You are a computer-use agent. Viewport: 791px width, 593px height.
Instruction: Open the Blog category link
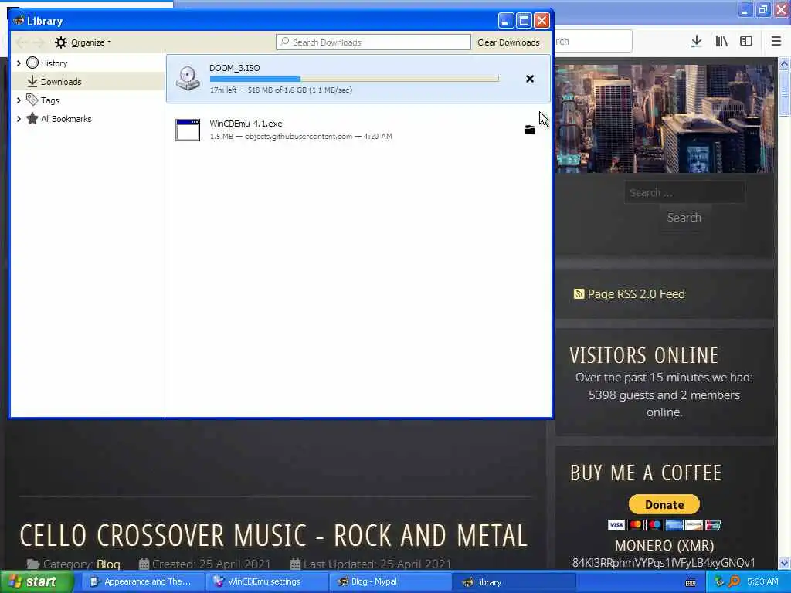pyautogui.click(x=108, y=564)
